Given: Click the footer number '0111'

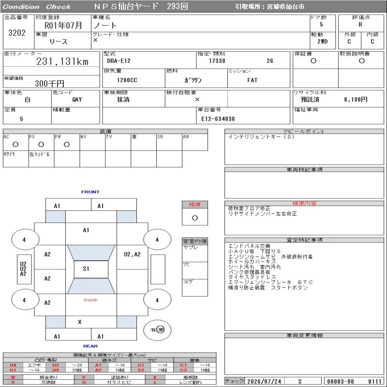Looking at the screenshot, I should coord(374,381).
